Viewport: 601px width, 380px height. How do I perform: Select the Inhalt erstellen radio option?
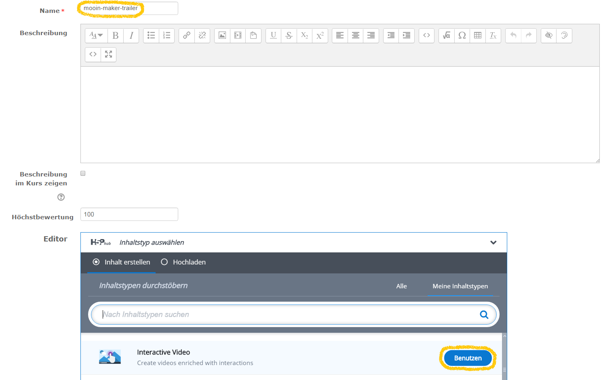(x=96, y=262)
